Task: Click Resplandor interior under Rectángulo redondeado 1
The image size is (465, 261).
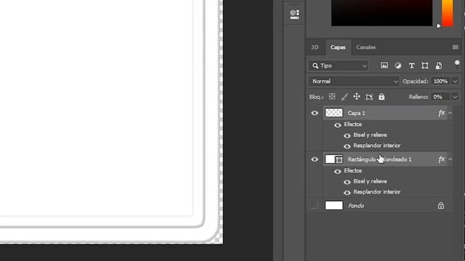Action: [x=377, y=192]
